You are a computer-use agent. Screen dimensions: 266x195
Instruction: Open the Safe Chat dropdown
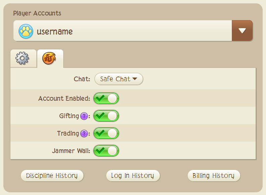point(119,79)
